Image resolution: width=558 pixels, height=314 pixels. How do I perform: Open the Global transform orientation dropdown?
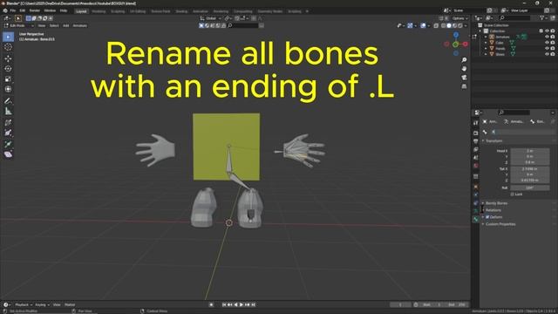[x=211, y=18]
